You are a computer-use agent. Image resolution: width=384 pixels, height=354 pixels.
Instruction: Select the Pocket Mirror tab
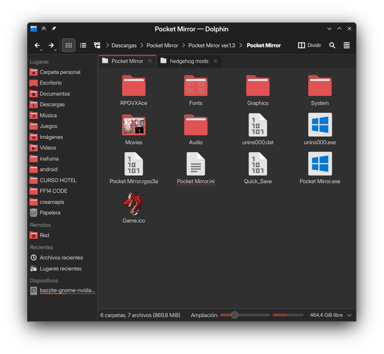127,61
